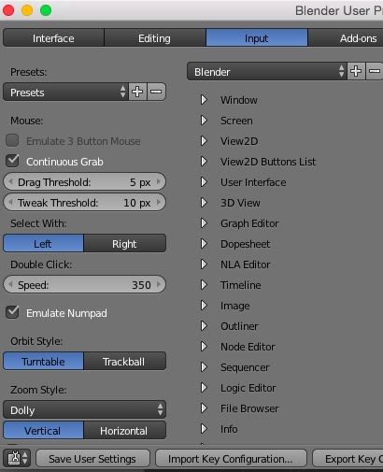
Task: Maximize window with green button
Action: (x=46, y=10)
